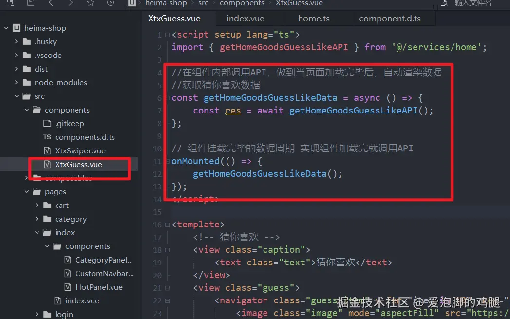Click the index.vue file icon in the tree

click(57, 301)
